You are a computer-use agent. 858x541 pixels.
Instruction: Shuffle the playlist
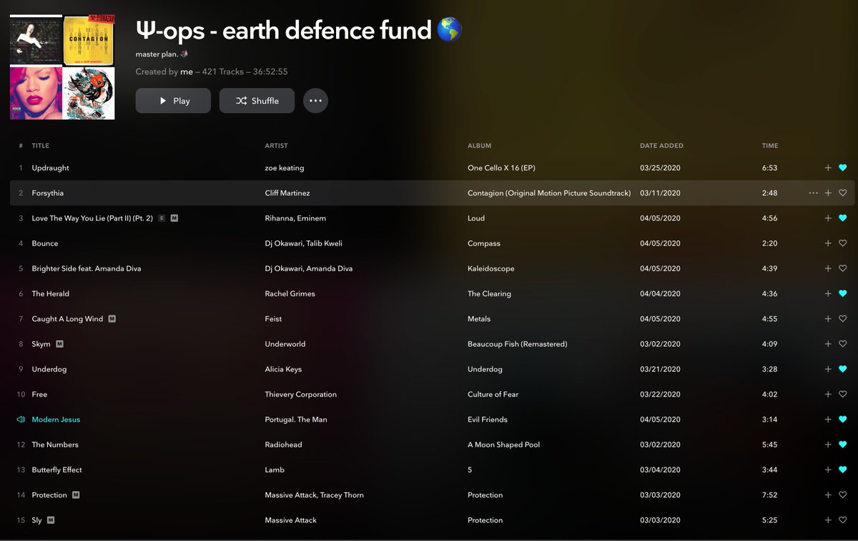[x=257, y=101]
